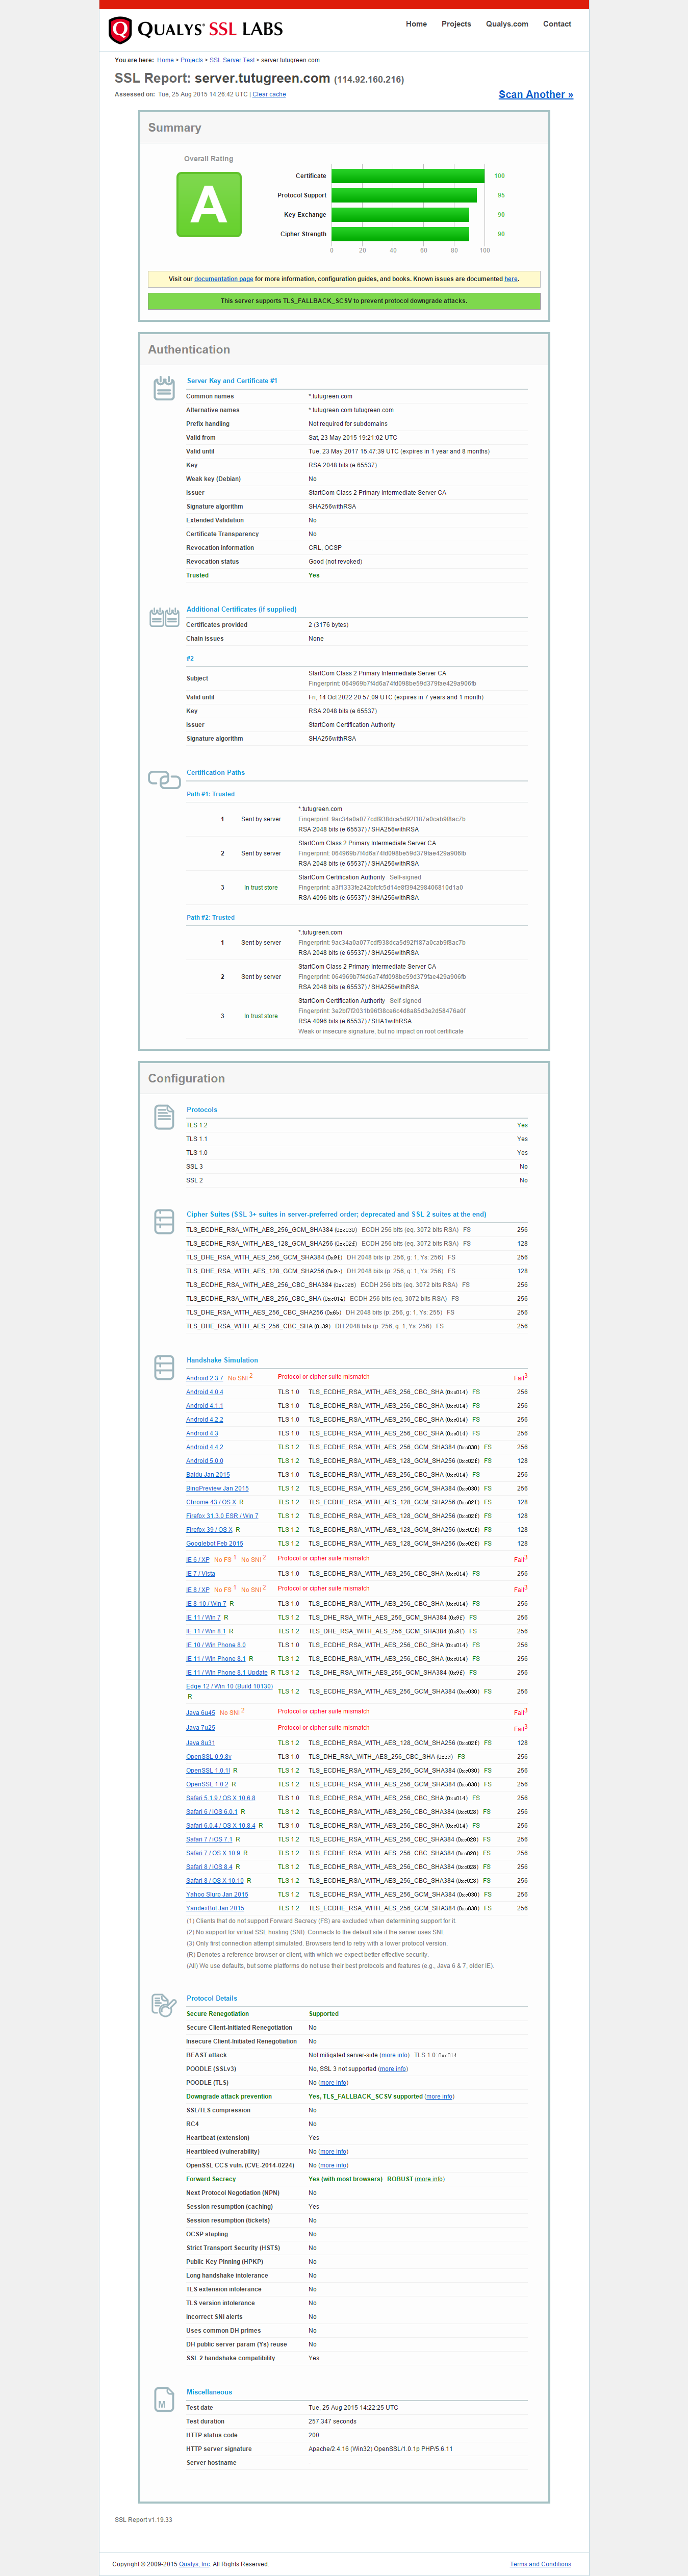
Task: Open the Contact page in the top navigation
Action: click(x=557, y=24)
